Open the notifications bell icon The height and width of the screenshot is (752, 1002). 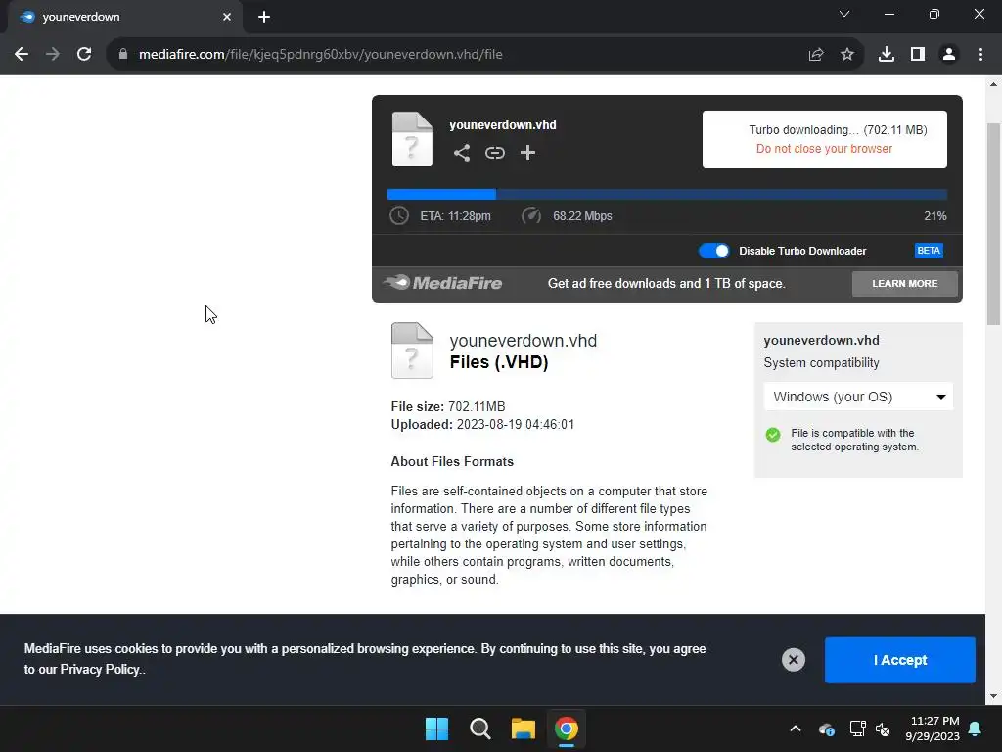tap(976, 728)
